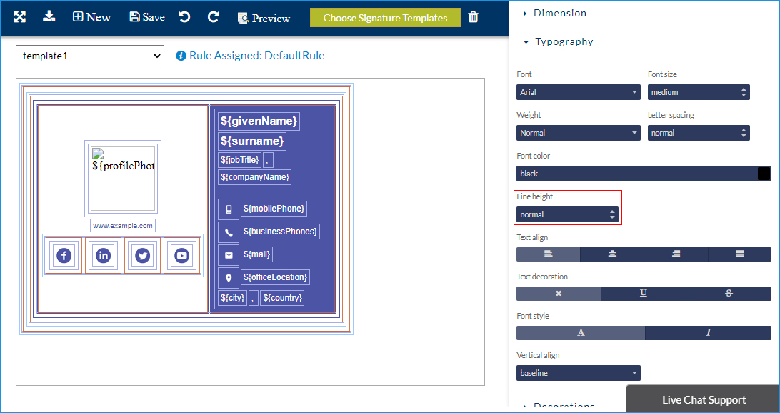Click the fullscreen expand icon

[20, 17]
